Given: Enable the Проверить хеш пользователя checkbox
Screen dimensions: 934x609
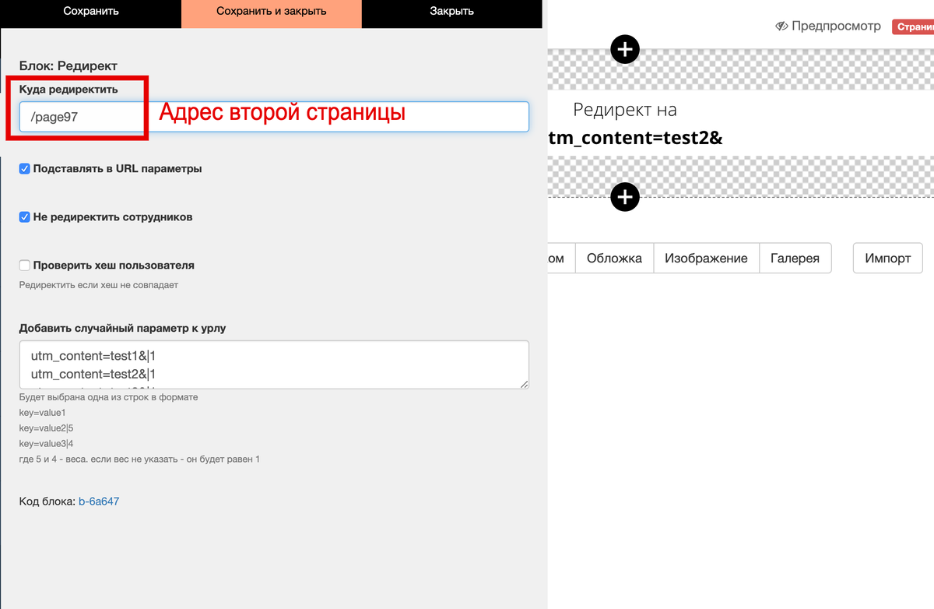Looking at the screenshot, I should coord(25,266).
